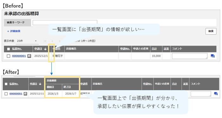This screenshot has width=222, height=118.
Task: Click 出張期間 group header
Action: tap(51, 81)
